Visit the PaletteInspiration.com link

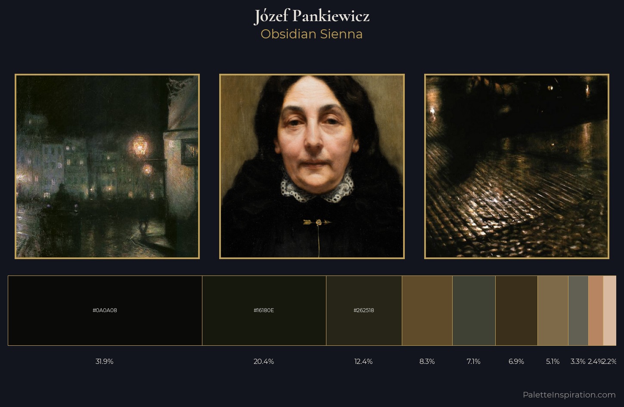(569, 394)
